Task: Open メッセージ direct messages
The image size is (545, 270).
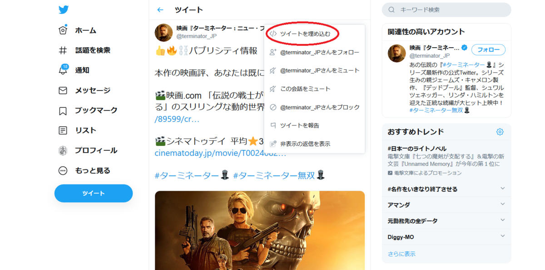Action: pyautogui.click(x=87, y=90)
